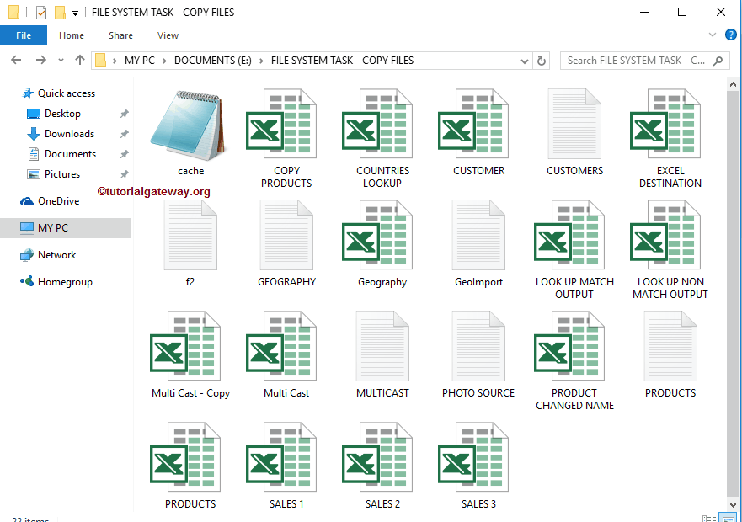Open the File menu tab
Viewport: 742px width, 522px height.
click(x=24, y=35)
